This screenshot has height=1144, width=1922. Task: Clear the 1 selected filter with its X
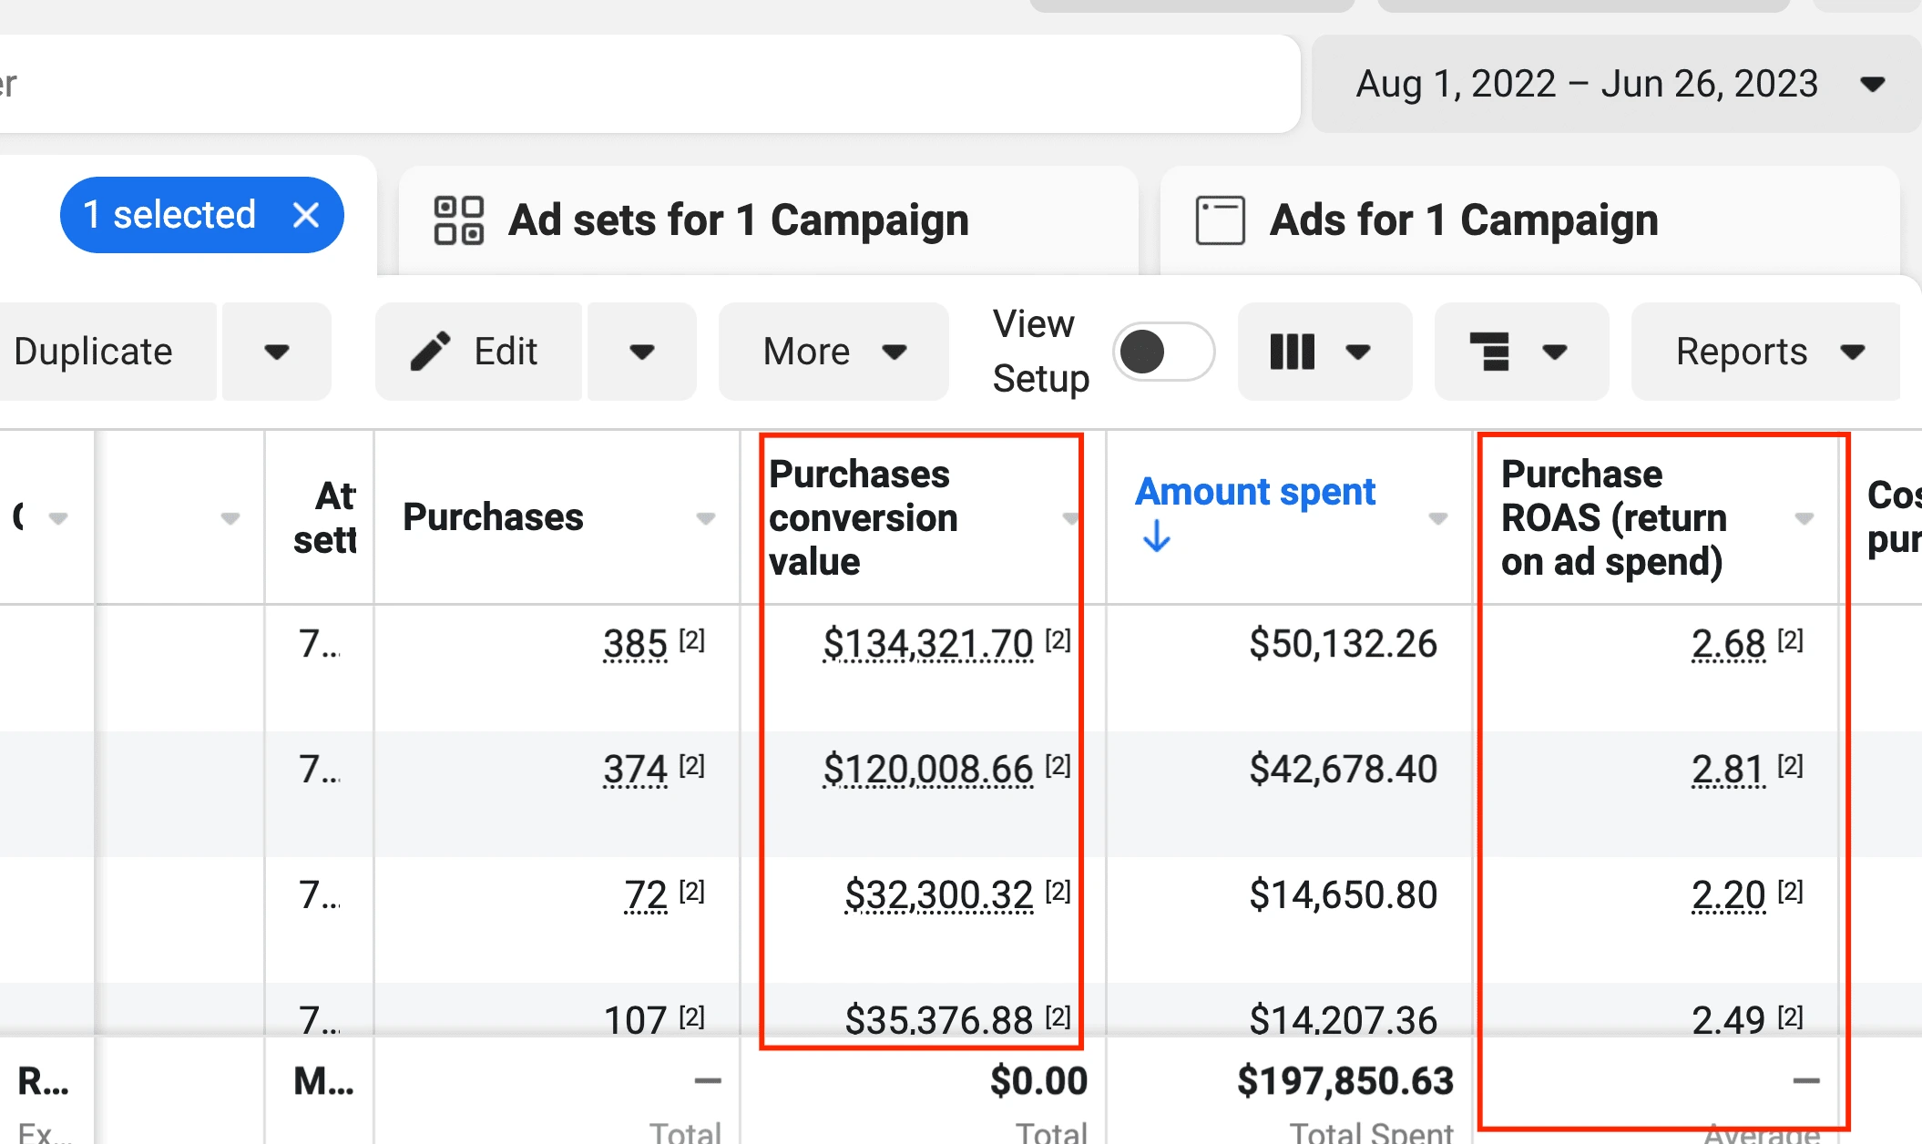(306, 216)
